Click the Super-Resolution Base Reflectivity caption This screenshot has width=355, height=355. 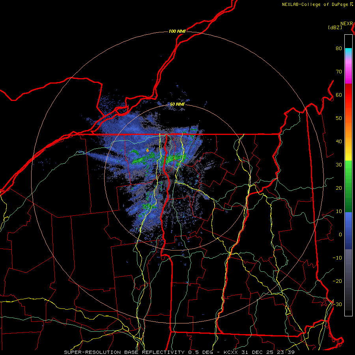coord(139,352)
